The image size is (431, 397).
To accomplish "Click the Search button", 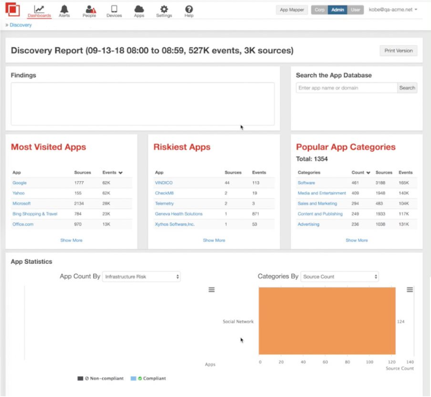I will click(407, 88).
